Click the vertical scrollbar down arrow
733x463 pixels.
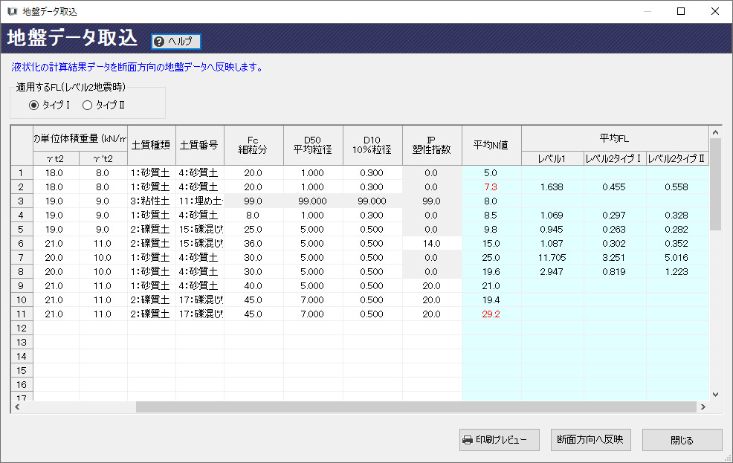click(715, 395)
